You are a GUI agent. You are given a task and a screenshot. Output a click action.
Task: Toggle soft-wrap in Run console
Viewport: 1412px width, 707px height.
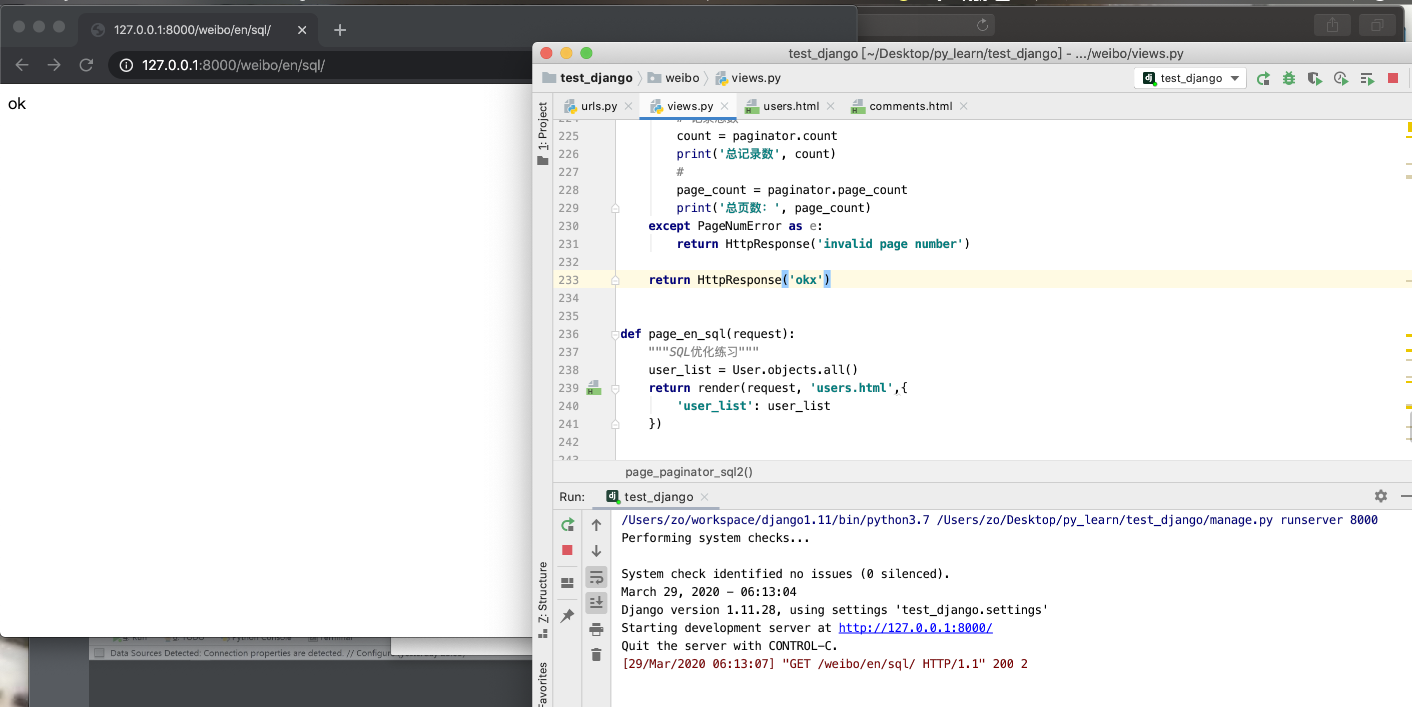pyautogui.click(x=596, y=577)
